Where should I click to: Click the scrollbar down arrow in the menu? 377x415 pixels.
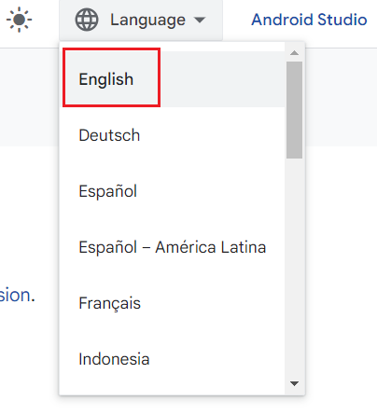click(294, 383)
